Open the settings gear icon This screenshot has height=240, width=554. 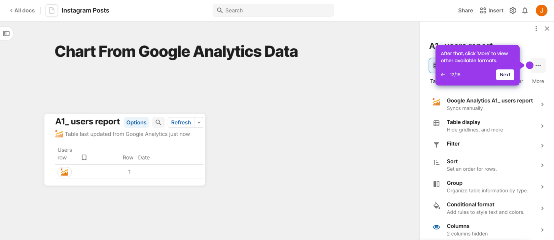click(513, 10)
